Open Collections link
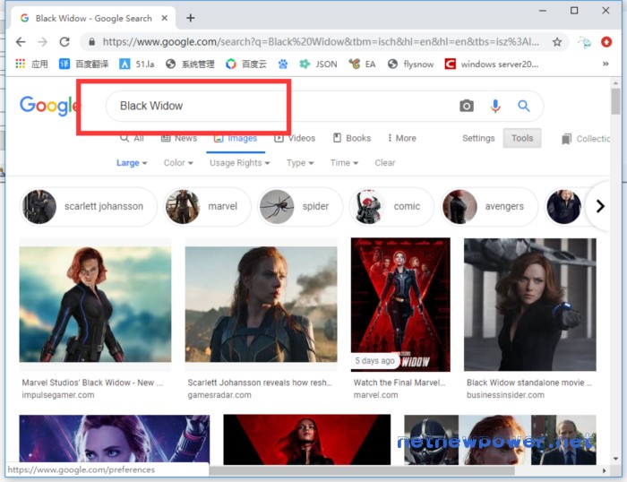Screen dimensions: 627x482 pos(586,139)
